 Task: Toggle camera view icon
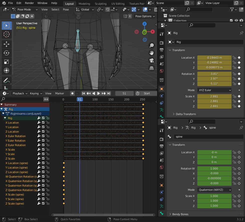[152, 60]
